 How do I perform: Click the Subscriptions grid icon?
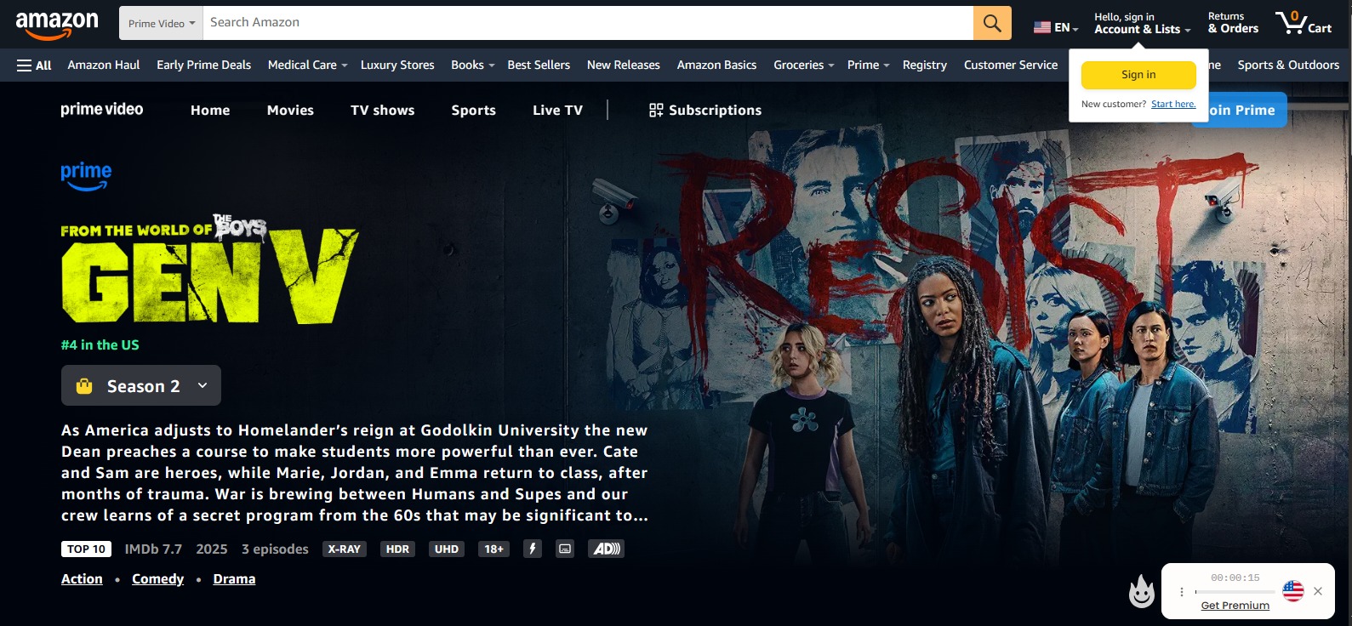(656, 110)
